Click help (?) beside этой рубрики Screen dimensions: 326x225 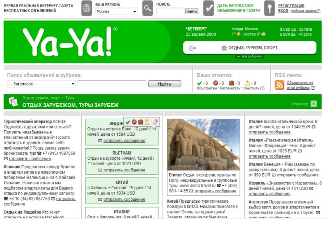tap(313, 87)
